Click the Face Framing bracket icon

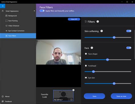point(7,21)
